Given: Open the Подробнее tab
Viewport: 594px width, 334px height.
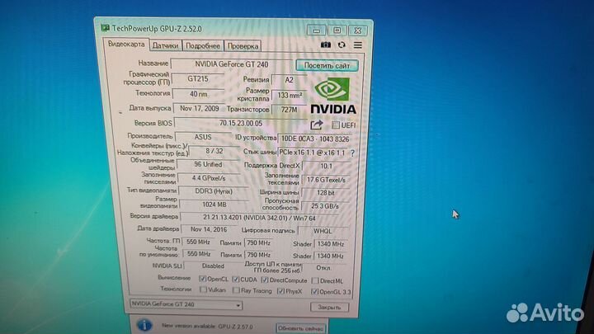Looking at the screenshot, I should click(x=202, y=46).
